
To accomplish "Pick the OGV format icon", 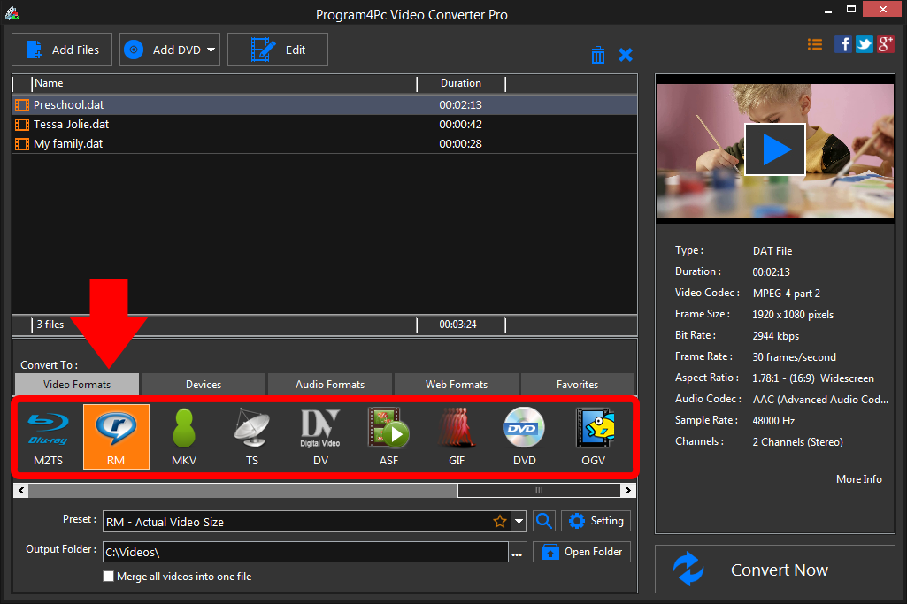I will point(593,436).
